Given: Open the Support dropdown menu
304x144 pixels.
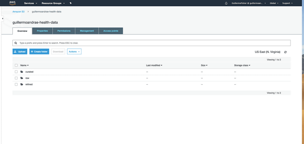Looking at the screenshot, I should tap(287, 3).
